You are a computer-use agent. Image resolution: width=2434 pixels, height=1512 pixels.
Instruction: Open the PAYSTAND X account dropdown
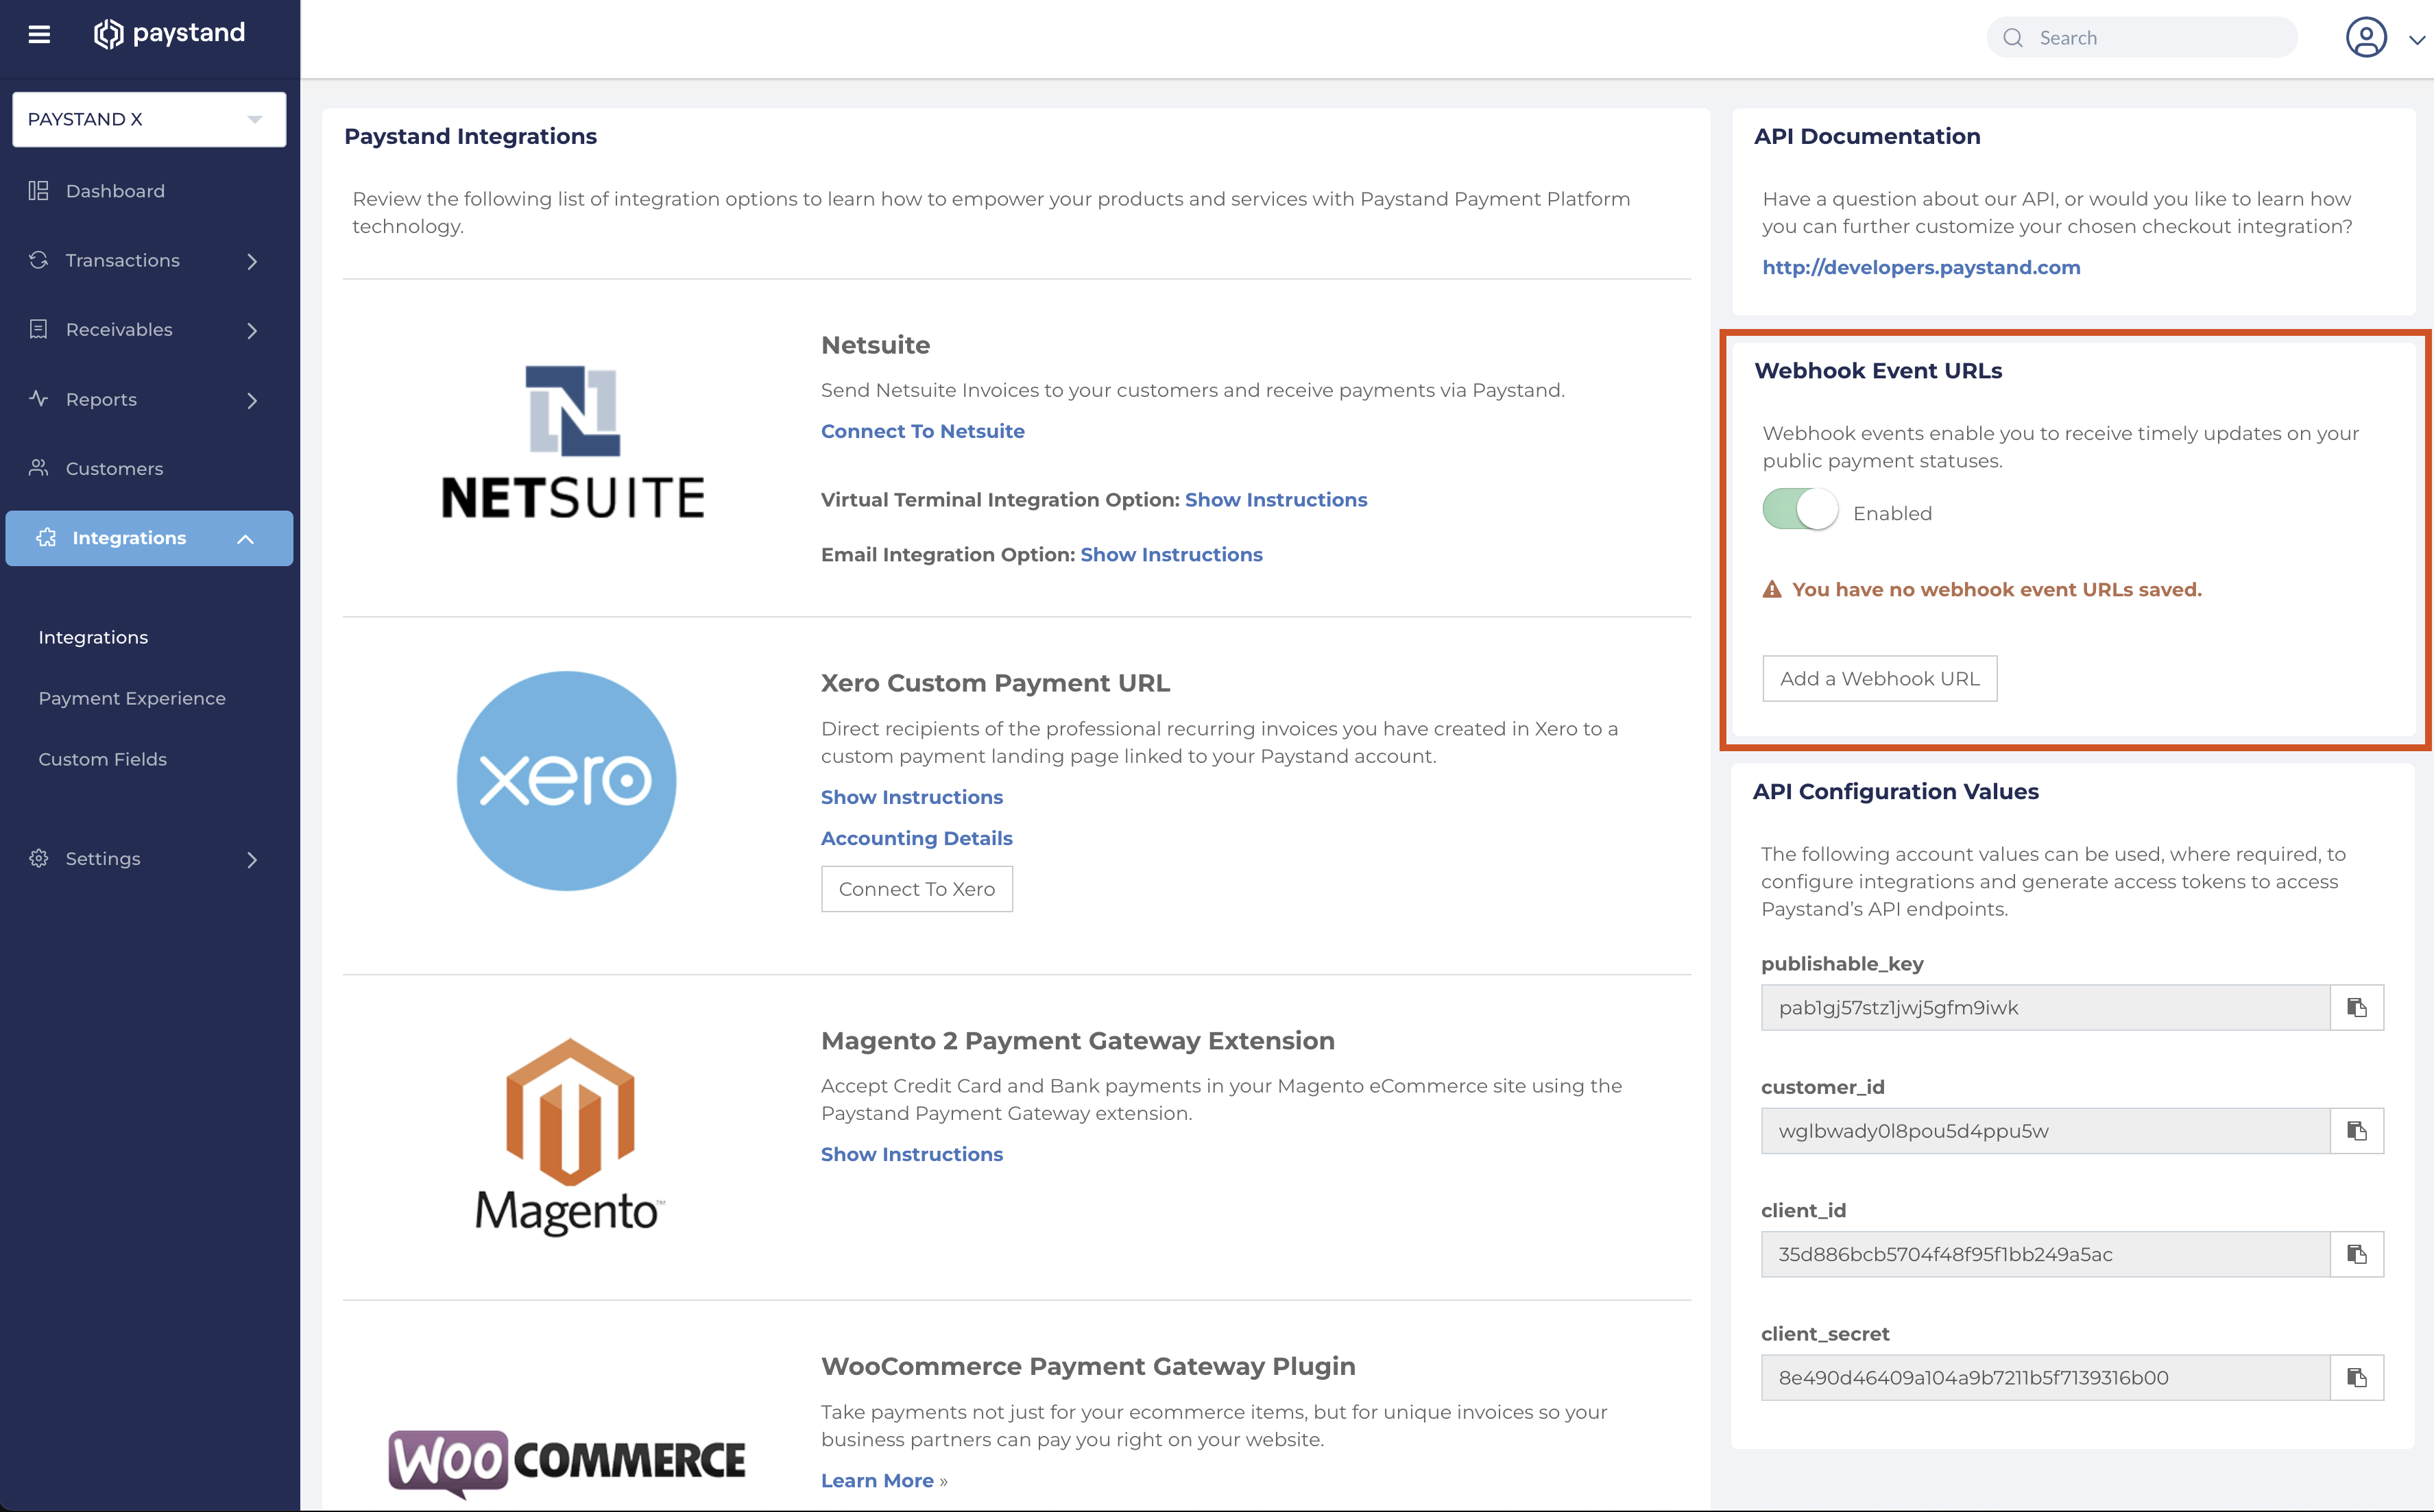pos(149,118)
